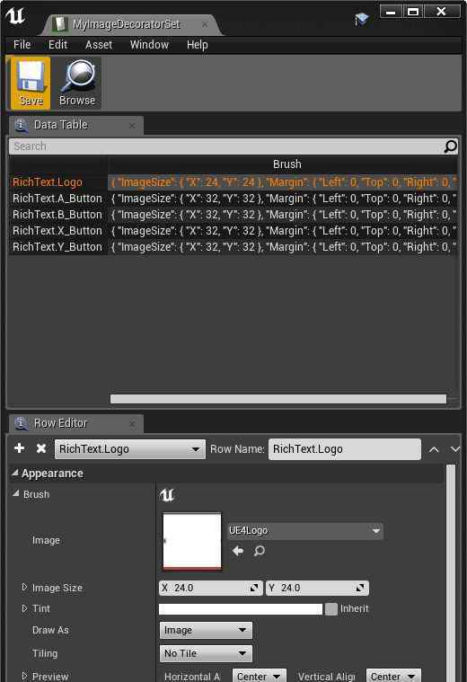
Task: Open the Tiling No Tile dropdown
Action: coord(206,653)
